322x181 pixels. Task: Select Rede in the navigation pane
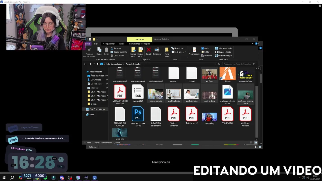(x=92, y=115)
